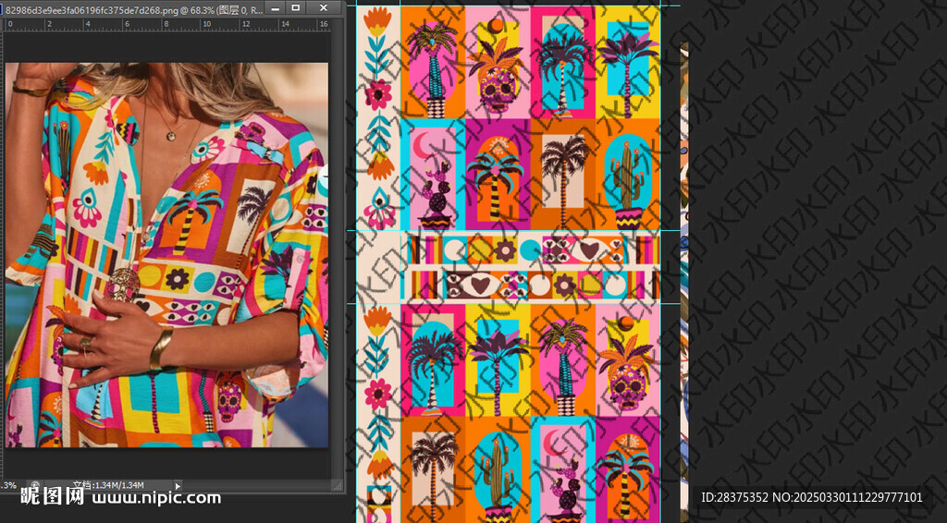Image resolution: width=947 pixels, height=523 pixels.
Task: Open the status bar info arrow menu
Action: click(177, 485)
